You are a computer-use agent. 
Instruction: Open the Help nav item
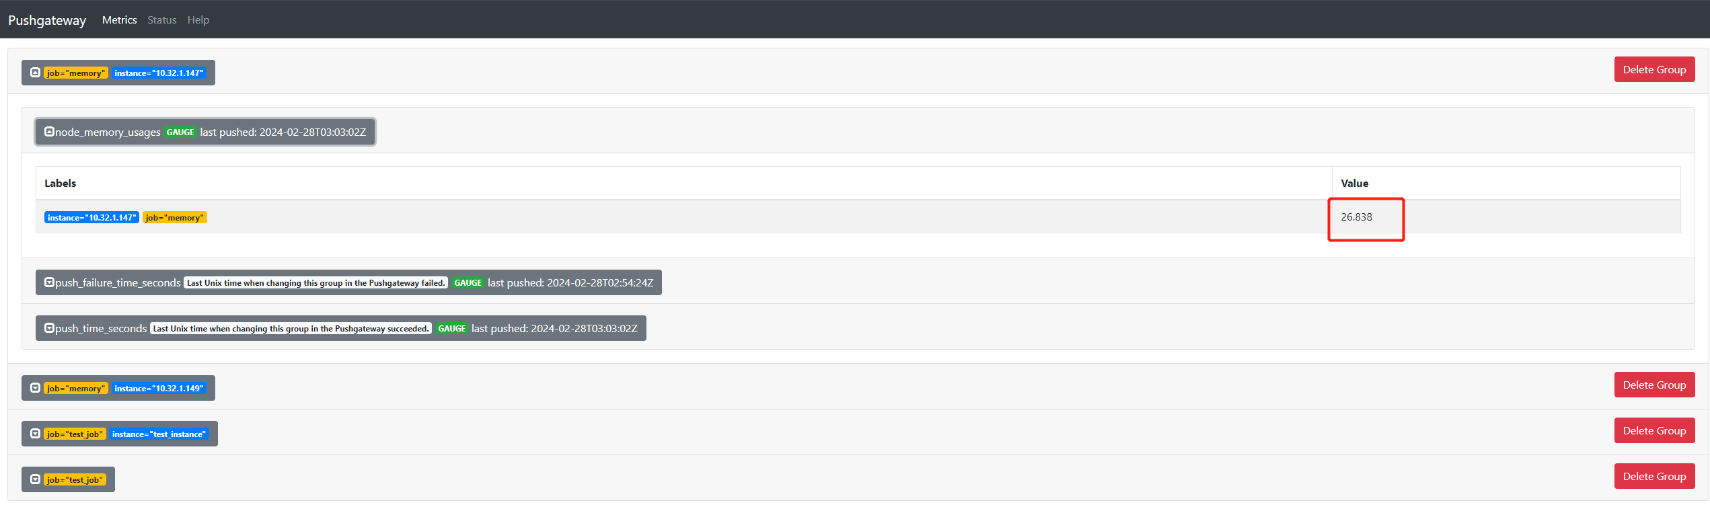[x=198, y=20]
